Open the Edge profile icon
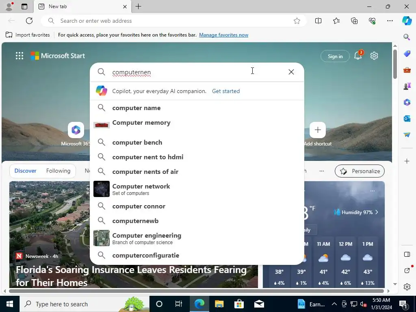The image size is (416, 312). [9, 6]
